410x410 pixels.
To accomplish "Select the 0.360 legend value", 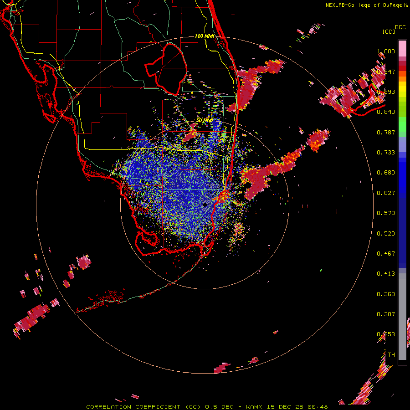I will pyautogui.click(x=386, y=294).
